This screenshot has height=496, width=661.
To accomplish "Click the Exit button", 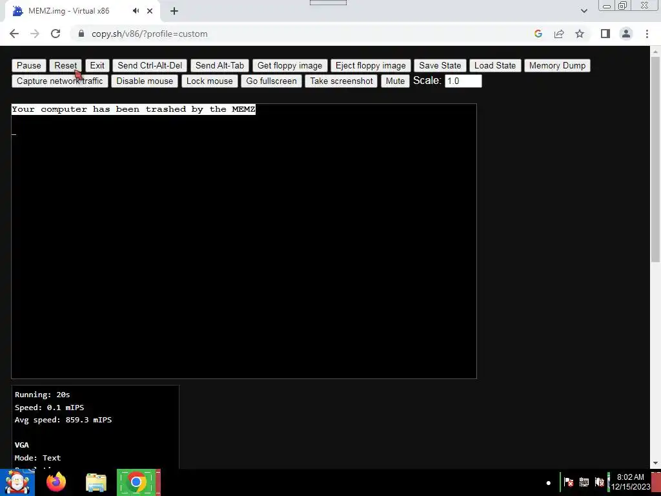I will (x=97, y=65).
